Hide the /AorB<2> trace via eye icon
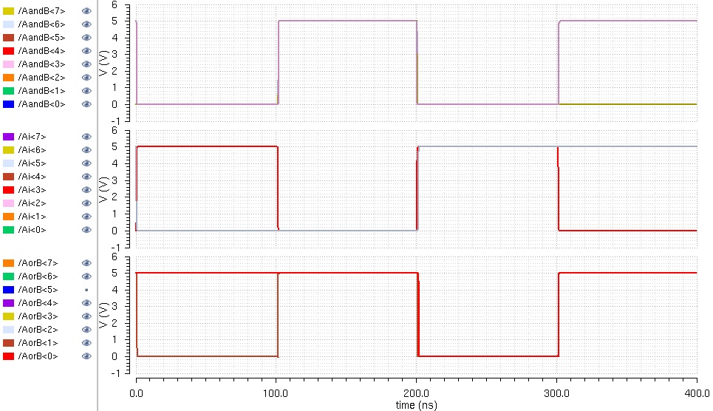This screenshot has height=411, width=713. tap(86, 330)
